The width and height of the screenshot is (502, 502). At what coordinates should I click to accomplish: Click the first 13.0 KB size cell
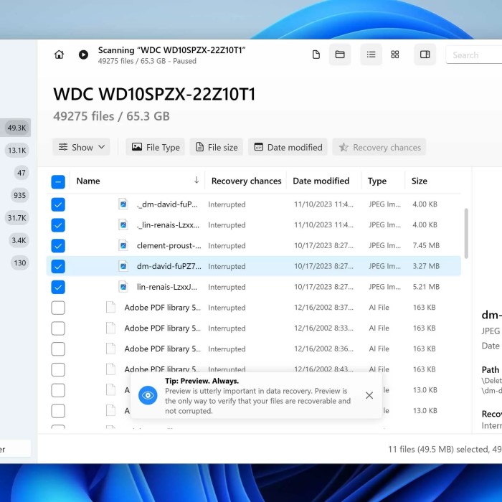click(425, 390)
